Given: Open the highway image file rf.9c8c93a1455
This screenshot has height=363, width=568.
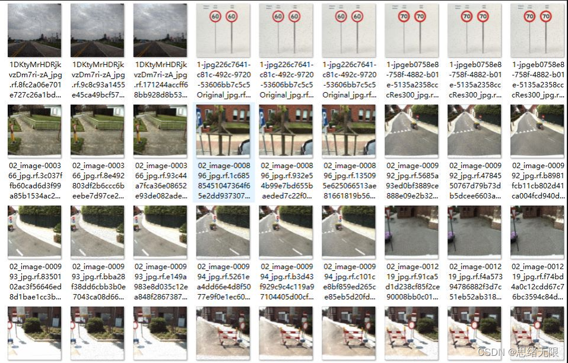Looking at the screenshot, I should [97, 30].
